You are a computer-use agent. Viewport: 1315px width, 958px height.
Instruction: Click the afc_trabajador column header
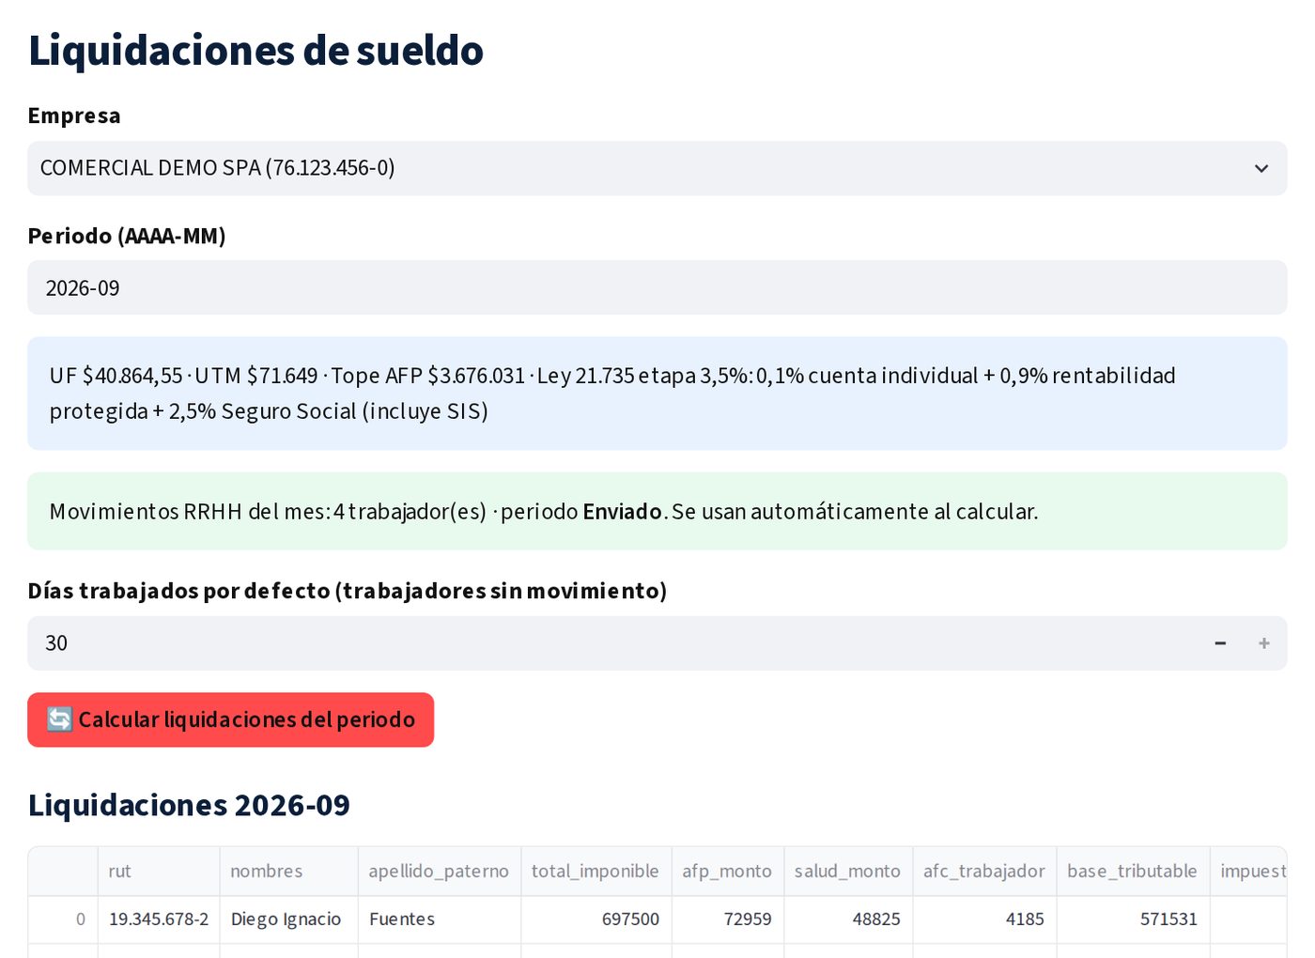[x=983, y=872]
